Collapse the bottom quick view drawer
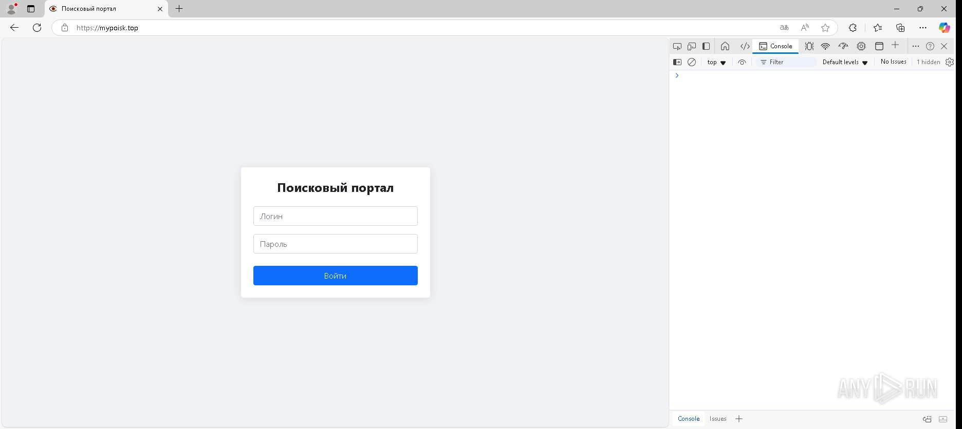 click(x=943, y=419)
